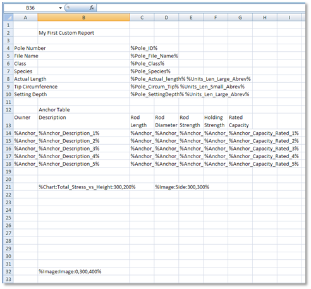Select column G header
Viewport: 311px width, 289px height.
pyautogui.click(x=240, y=18)
